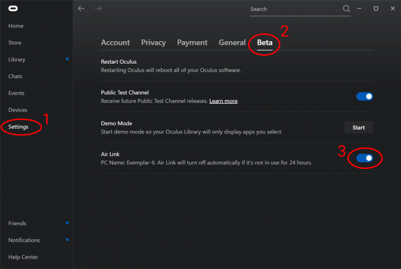Open the Learn more link
This screenshot has height=269, width=401.
pos(223,101)
